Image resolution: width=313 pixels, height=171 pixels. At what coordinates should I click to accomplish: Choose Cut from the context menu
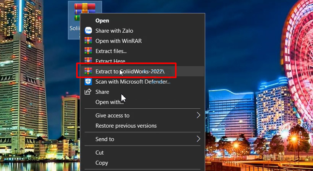click(100, 152)
